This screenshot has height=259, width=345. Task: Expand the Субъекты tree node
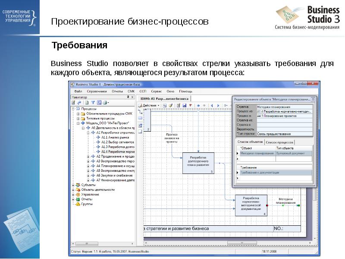coord(73,185)
